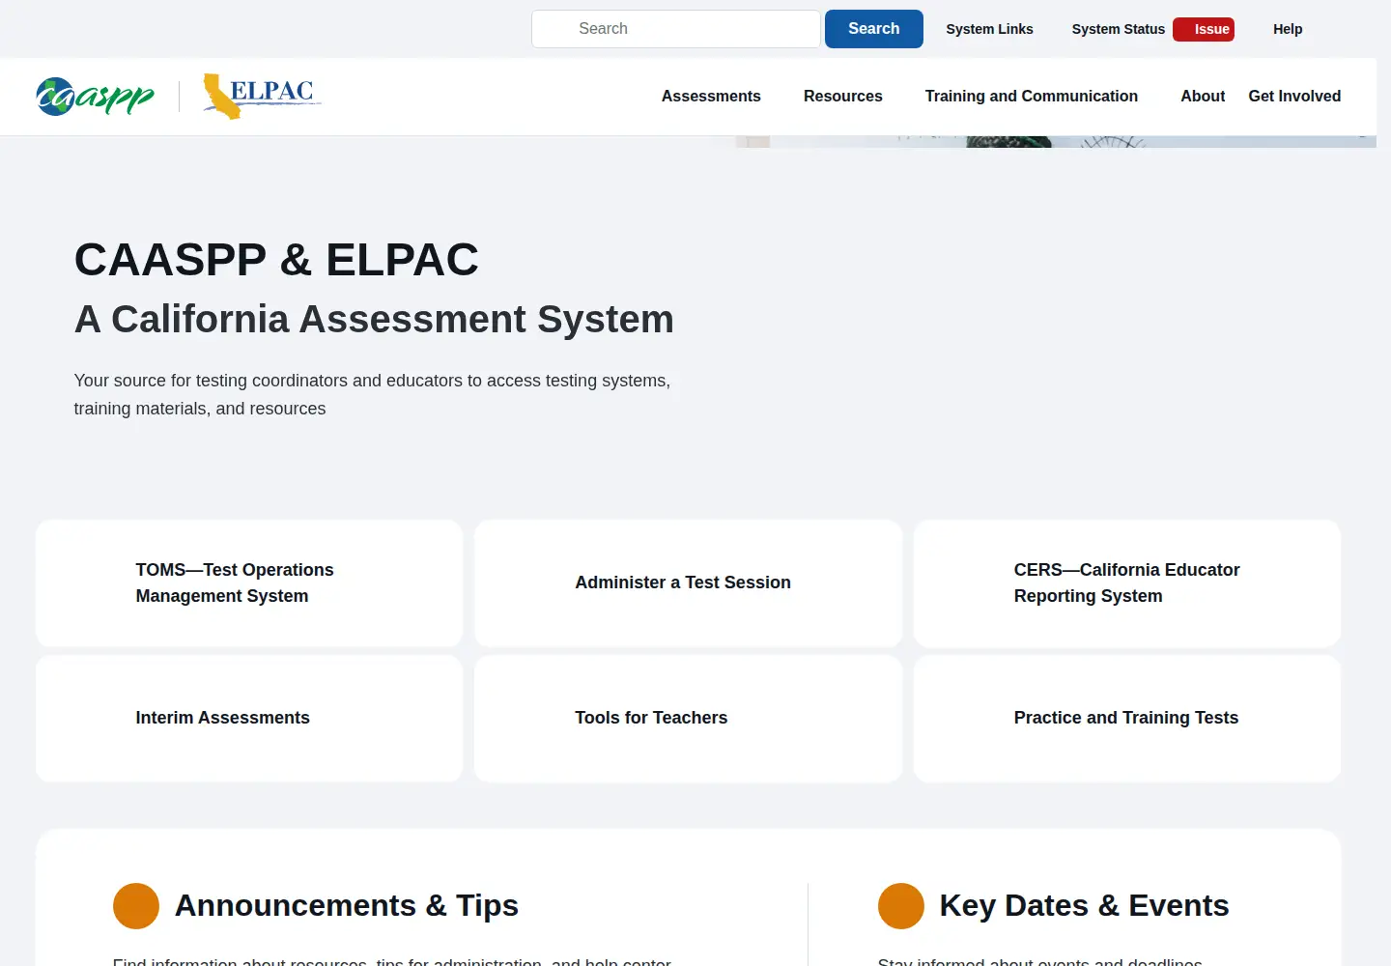
Task: Select the Administer a Test Session card
Action: (689, 583)
